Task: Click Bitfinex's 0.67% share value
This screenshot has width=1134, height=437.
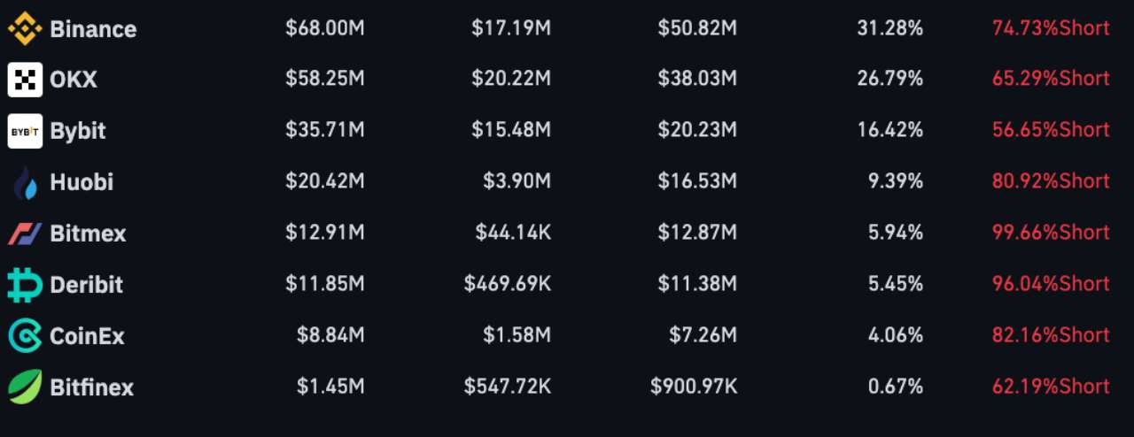Action: coord(896,387)
